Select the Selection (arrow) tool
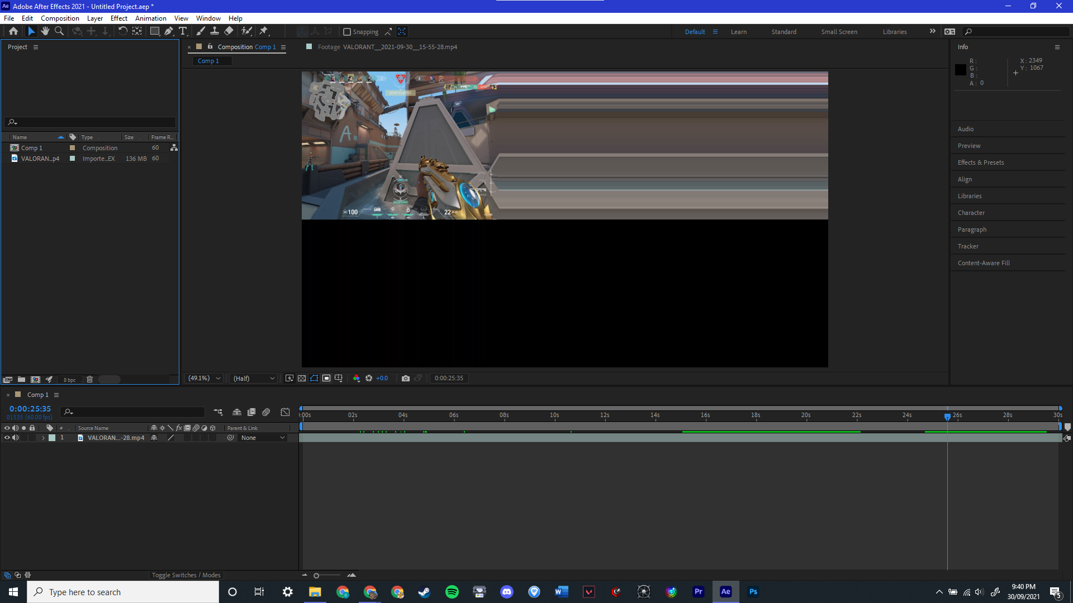Image resolution: width=1073 pixels, height=603 pixels. click(31, 31)
